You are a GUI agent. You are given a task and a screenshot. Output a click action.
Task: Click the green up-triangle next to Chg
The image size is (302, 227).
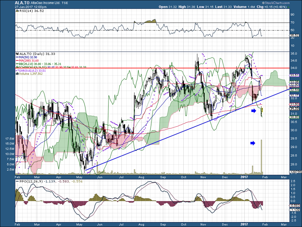(x=288, y=7)
